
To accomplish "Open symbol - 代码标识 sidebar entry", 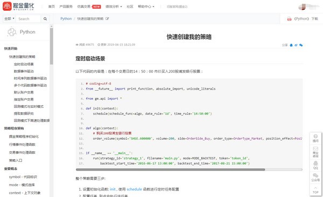I will click(23, 177).
